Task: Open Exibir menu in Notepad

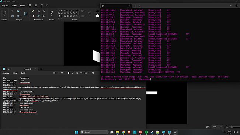Action: (23, 73)
